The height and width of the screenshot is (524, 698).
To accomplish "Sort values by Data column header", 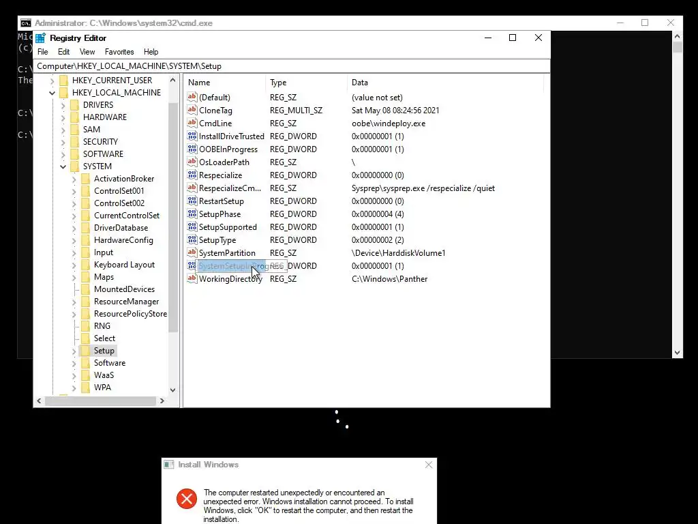I will (x=445, y=83).
